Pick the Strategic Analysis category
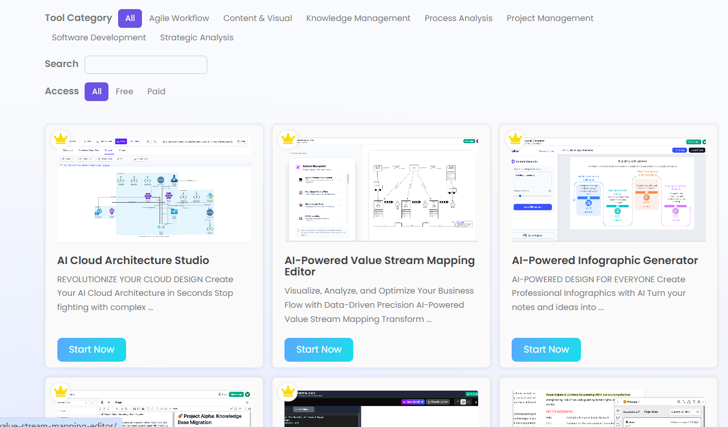The image size is (728, 427). tap(196, 37)
